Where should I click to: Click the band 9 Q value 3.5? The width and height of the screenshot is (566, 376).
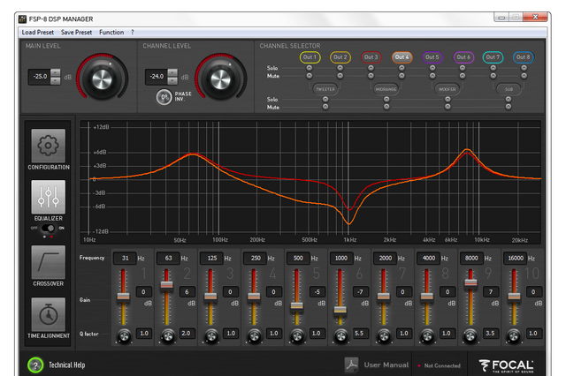click(x=490, y=333)
